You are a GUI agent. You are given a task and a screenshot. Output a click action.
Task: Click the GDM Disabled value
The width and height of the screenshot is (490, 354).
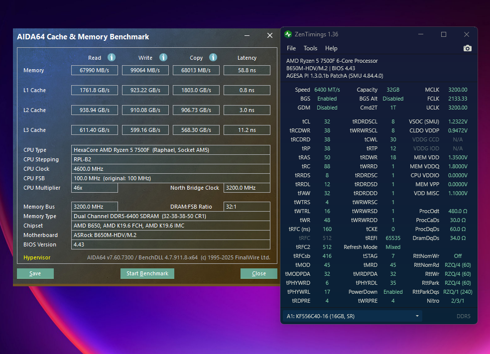pyautogui.click(x=327, y=108)
